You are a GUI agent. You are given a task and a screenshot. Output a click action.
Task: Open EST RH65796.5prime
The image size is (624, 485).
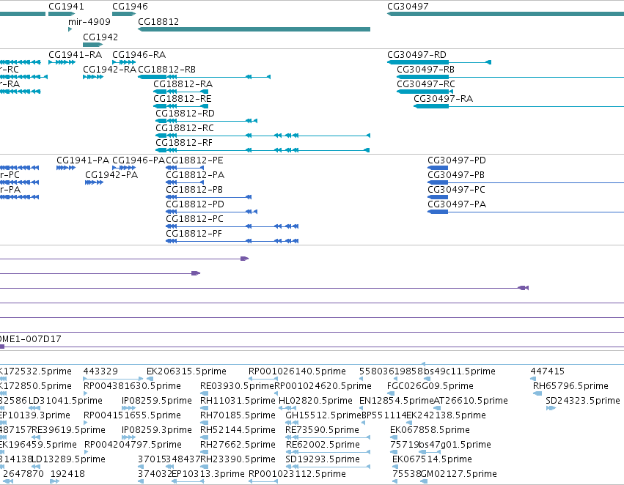coord(570,386)
